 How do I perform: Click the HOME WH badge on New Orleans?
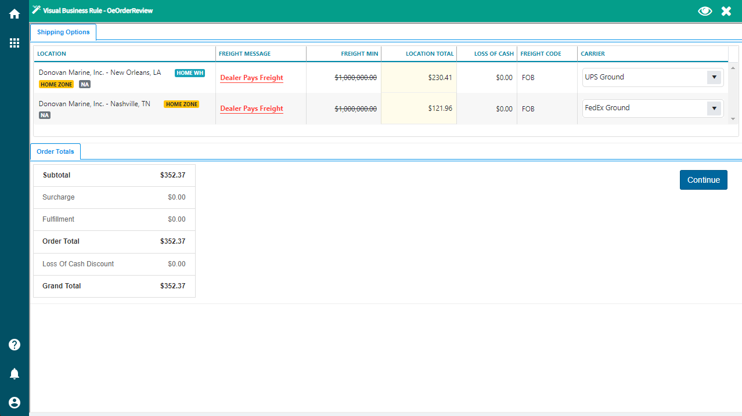190,73
